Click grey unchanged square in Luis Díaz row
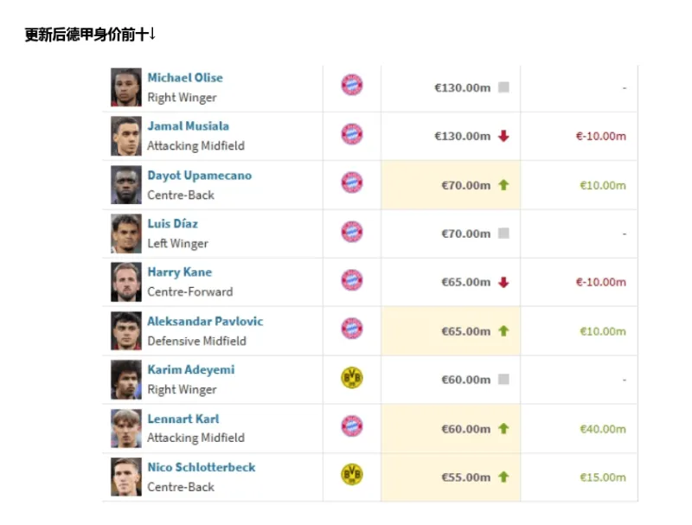This screenshot has width=692, height=525. click(x=503, y=234)
